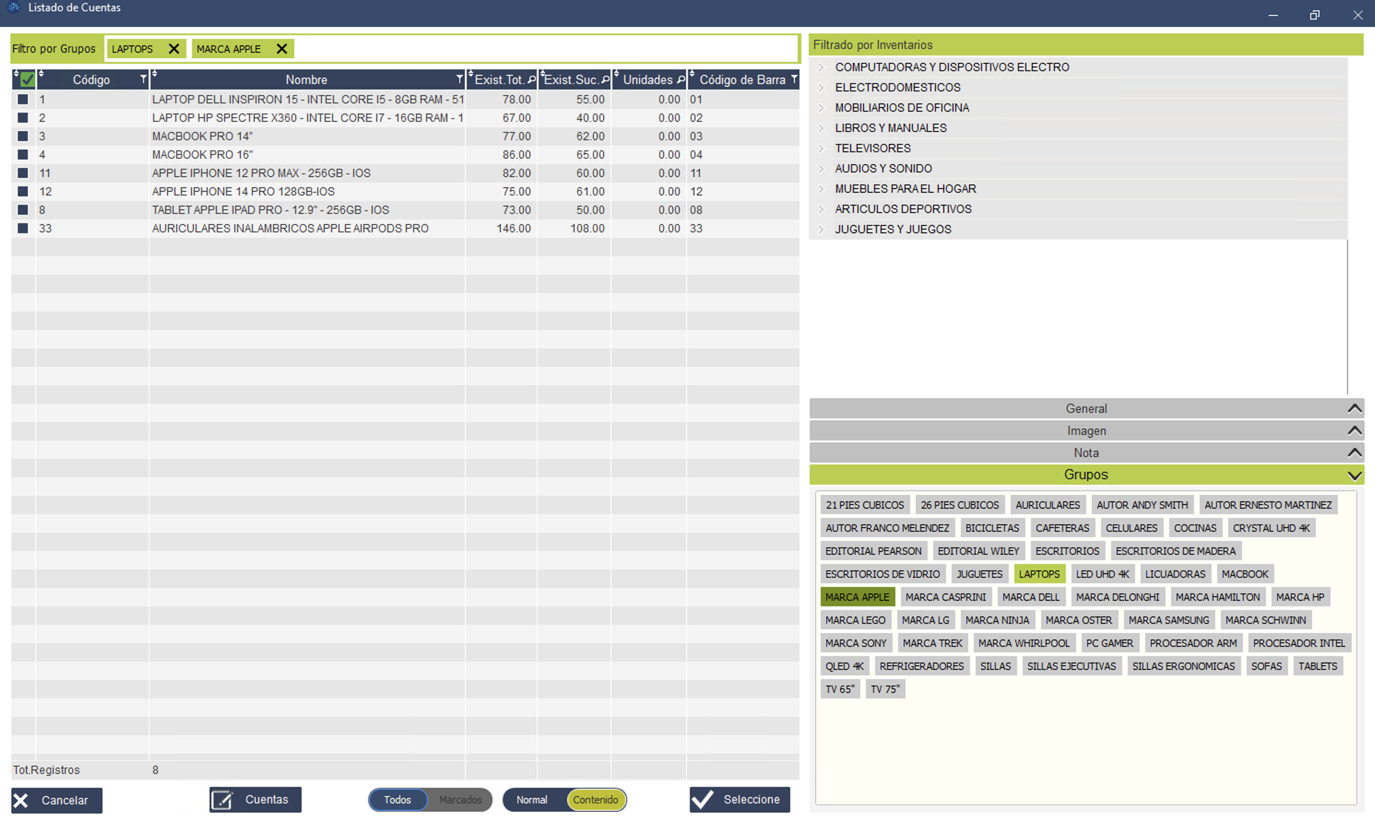Expand the Imagen panel section
The width and height of the screenshot is (1375, 823).
coord(1086,430)
